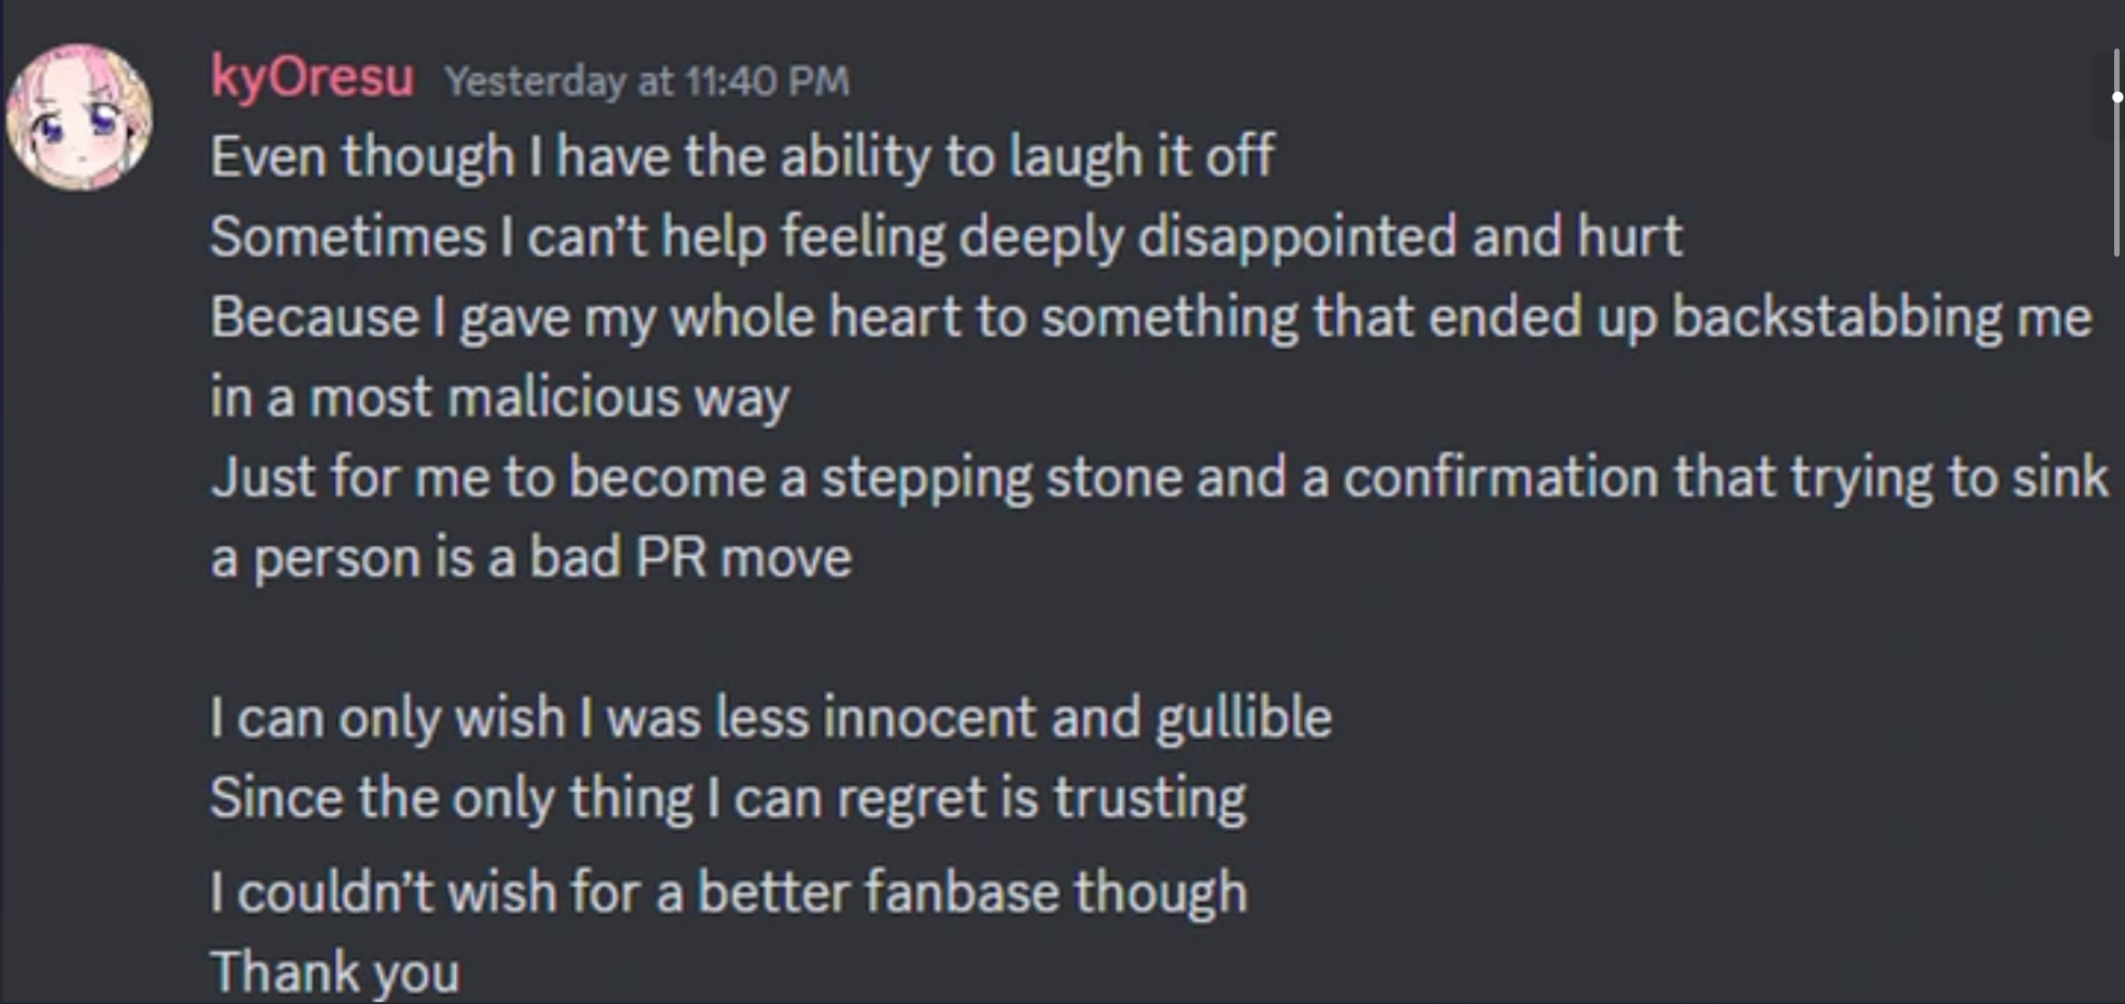Click the line starting "Even though I have"
Screen dimensions: 2125x1004
pos(742,157)
